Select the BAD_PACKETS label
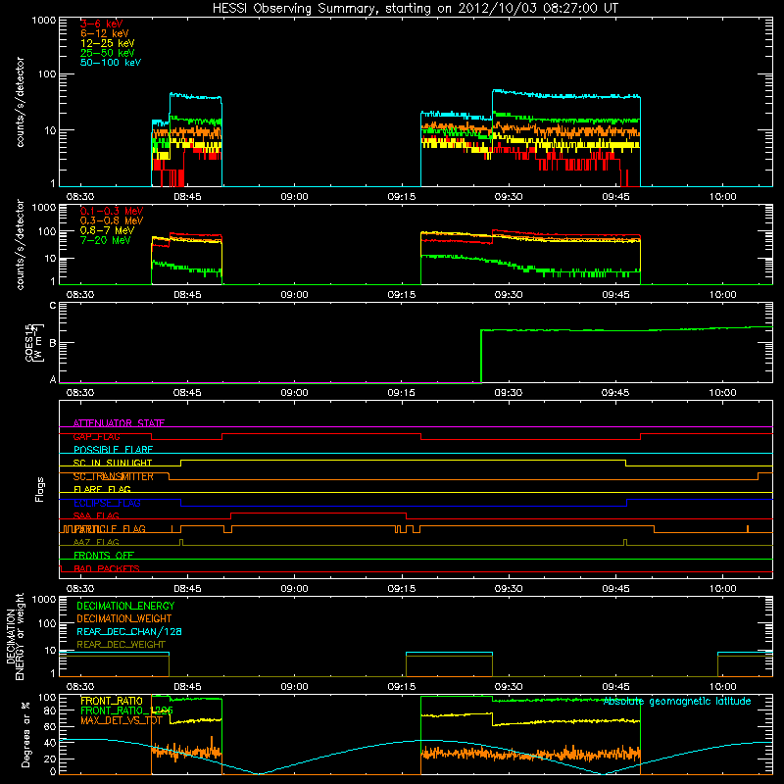 [107, 569]
